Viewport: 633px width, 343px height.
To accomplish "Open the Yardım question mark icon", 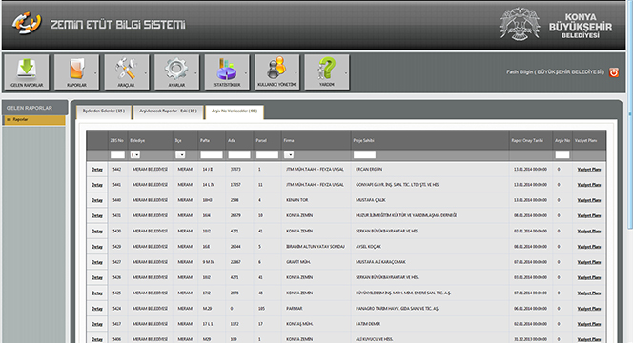I will click(327, 71).
